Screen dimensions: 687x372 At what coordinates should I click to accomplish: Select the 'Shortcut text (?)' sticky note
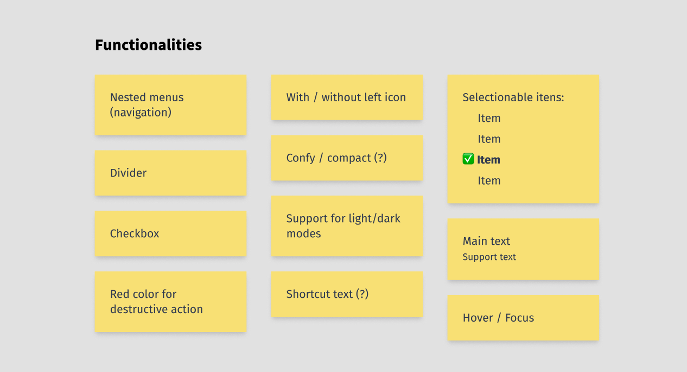346,295
